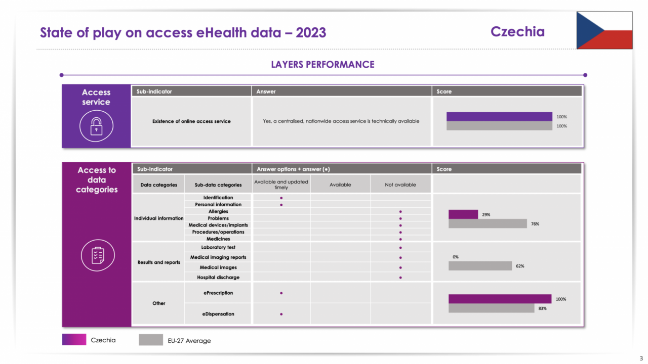
Task: Click the 'eDispensation' row label
Action: click(x=218, y=314)
